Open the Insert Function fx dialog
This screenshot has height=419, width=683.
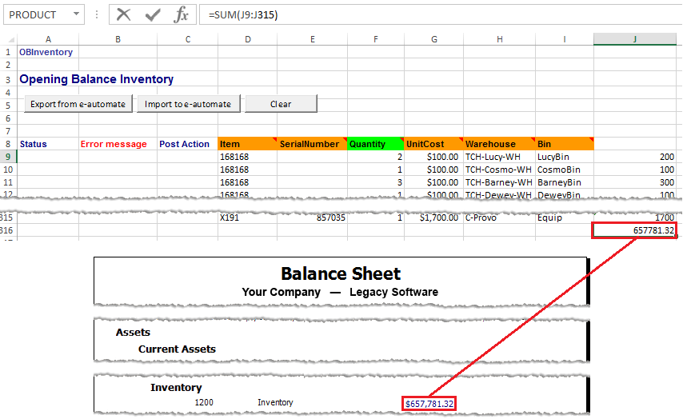tap(182, 14)
